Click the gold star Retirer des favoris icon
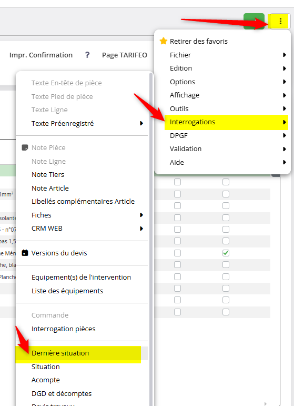Viewport: 294px width, 406px height. tap(164, 41)
